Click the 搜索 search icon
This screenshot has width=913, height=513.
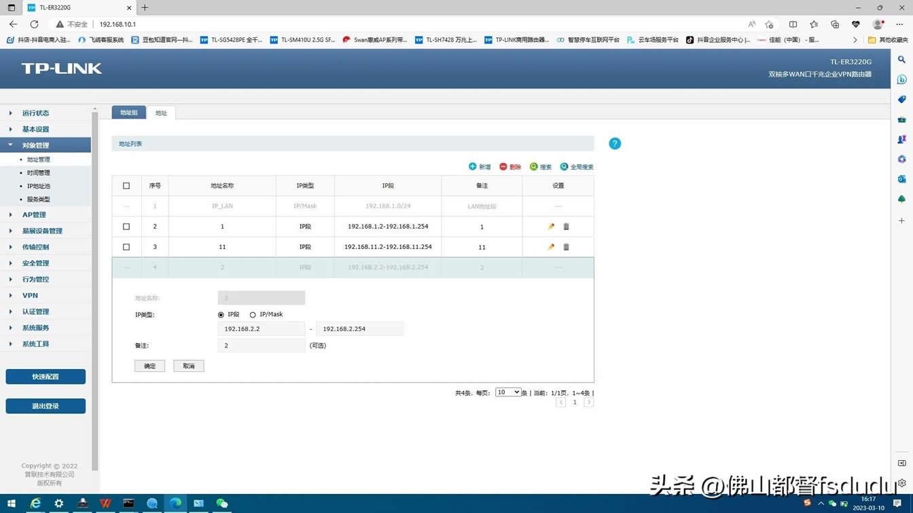pyautogui.click(x=534, y=167)
